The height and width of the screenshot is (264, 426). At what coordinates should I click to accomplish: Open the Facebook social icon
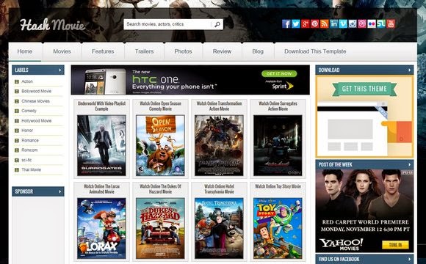pos(286,24)
